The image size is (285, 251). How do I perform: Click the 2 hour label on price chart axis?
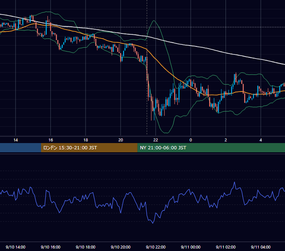[225, 140]
